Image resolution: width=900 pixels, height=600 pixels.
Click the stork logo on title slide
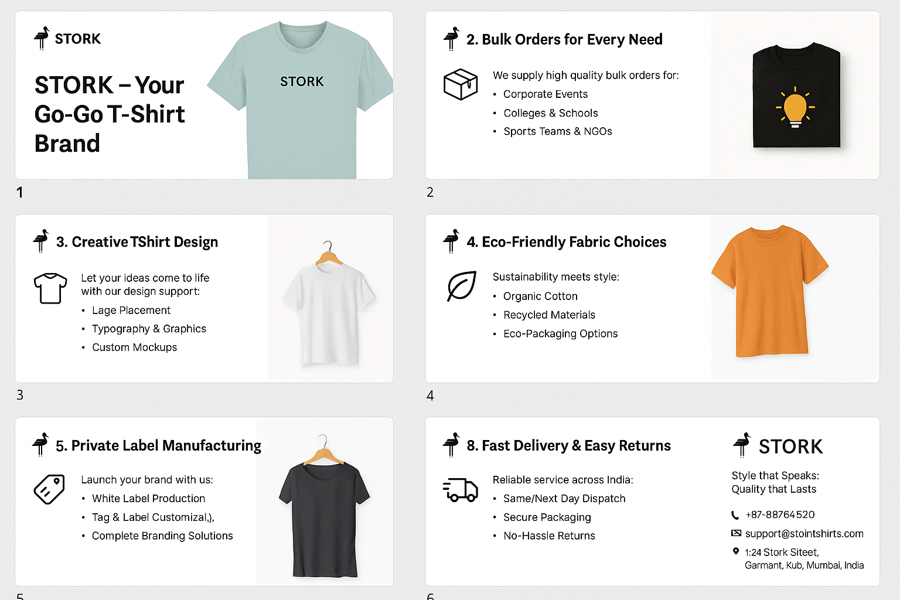pos(42,38)
